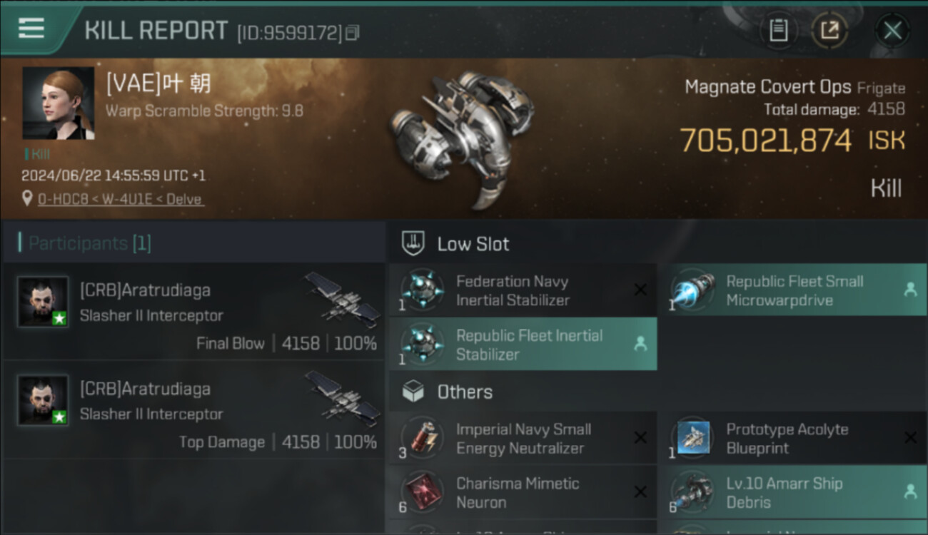Click the Low Slot section header
This screenshot has width=928, height=535.
click(x=473, y=244)
